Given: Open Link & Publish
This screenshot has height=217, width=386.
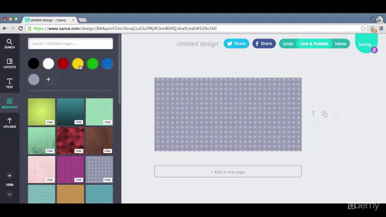Looking at the screenshot, I should [x=314, y=44].
